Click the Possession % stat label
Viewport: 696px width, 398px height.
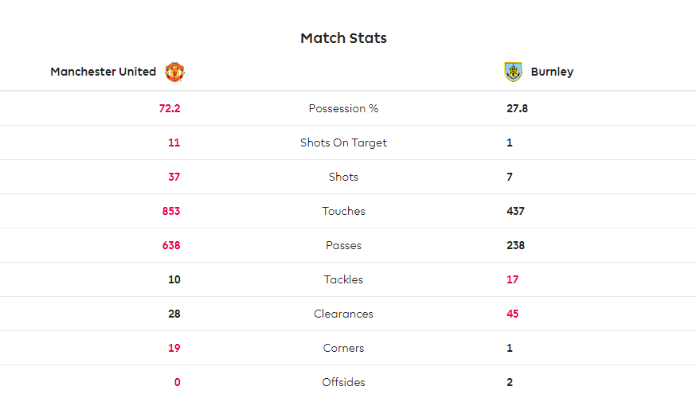(343, 109)
